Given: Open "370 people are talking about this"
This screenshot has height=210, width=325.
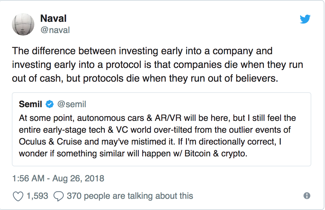Looking at the screenshot, I should click(130, 196).
